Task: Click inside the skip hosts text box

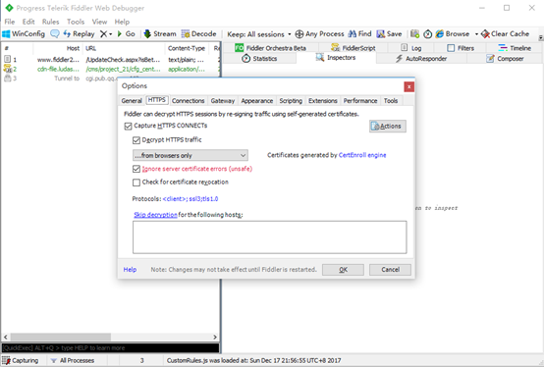Action: [x=270, y=237]
